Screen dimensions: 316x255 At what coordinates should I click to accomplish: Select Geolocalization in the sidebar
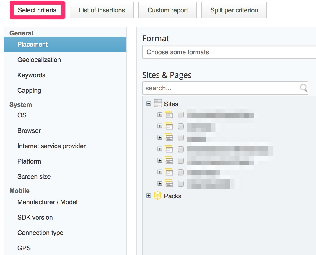[39, 60]
